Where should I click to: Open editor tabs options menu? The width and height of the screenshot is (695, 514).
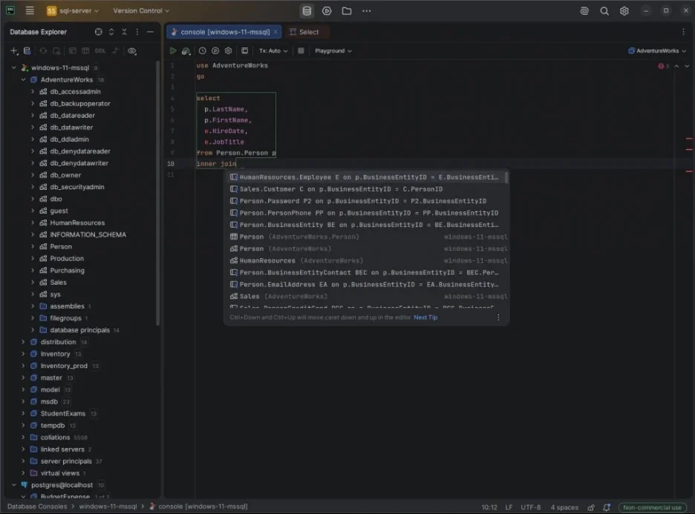[x=683, y=32]
